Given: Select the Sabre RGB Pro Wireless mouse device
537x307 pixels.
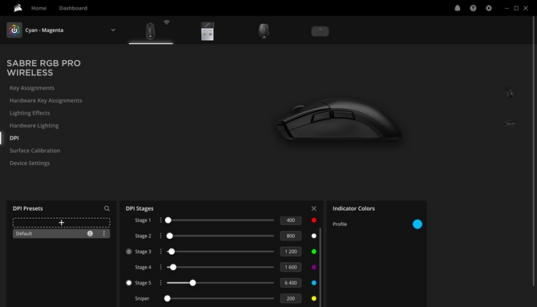Looking at the screenshot, I should tap(151, 31).
